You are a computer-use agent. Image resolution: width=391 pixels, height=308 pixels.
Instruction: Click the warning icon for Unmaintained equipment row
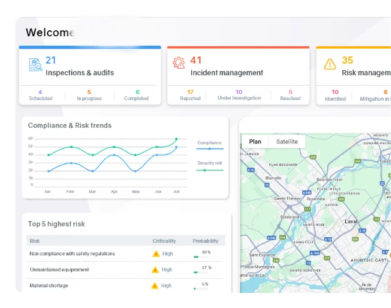coord(155,270)
